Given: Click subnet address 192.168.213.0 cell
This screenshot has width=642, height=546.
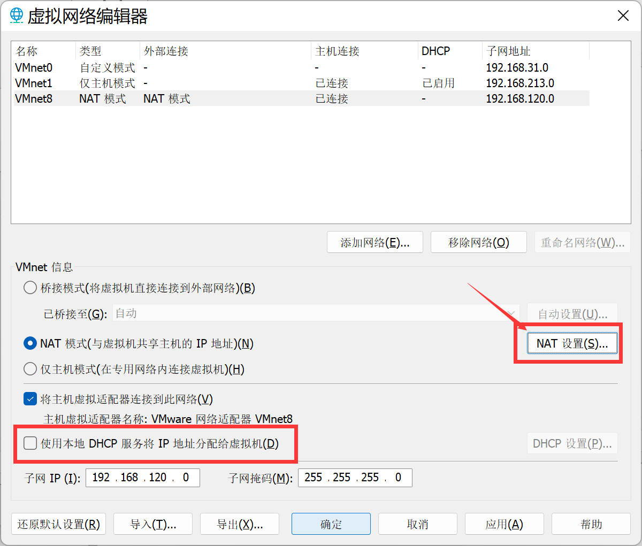Looking at the screenshot, I should pyautogui.click(x=520, y=83).
